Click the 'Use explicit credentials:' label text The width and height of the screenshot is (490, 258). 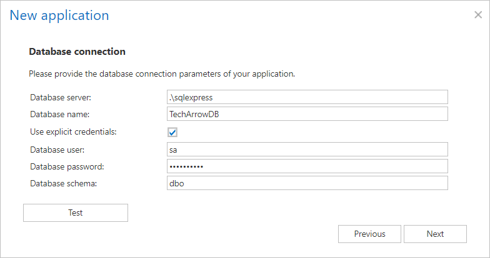(73, 131)
